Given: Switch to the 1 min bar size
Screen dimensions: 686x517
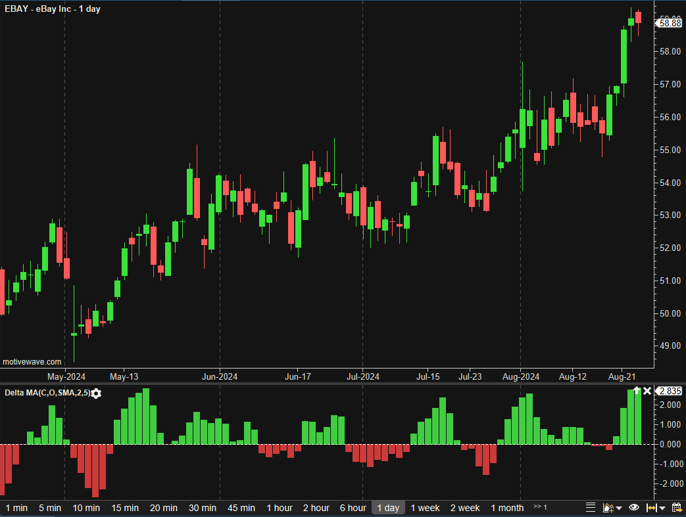Looking at the screenshot, I should [x=16, y=508].
